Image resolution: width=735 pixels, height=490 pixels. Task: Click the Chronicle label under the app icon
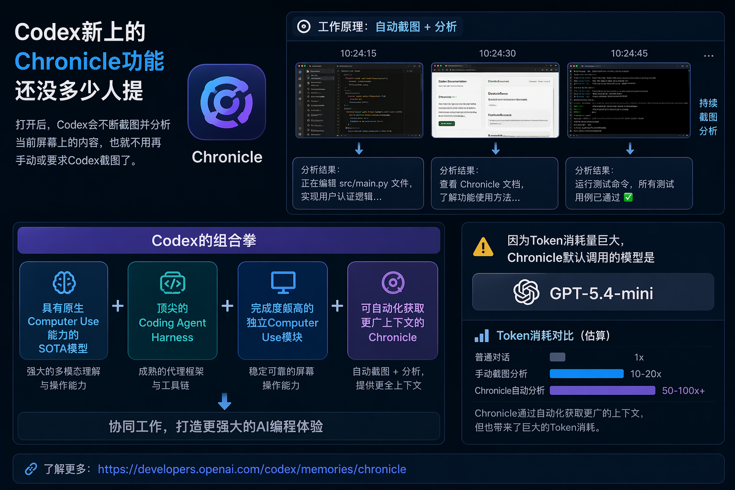227,157
